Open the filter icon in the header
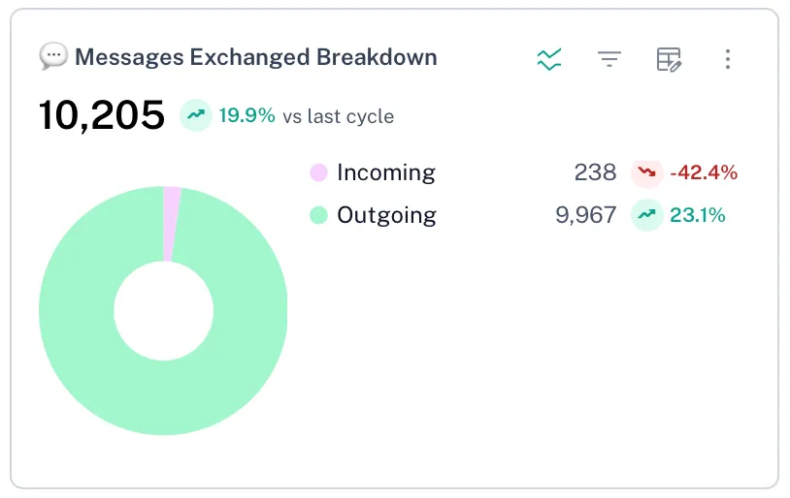 (x=609, y=59)
